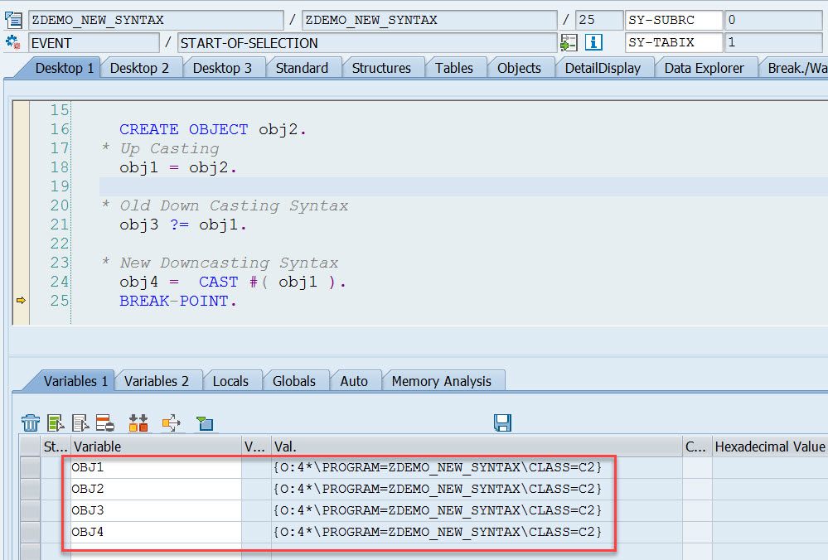This screenshot has height=560, width=828.
Task: Click the current line arrow at line 25
Action: 21,301
